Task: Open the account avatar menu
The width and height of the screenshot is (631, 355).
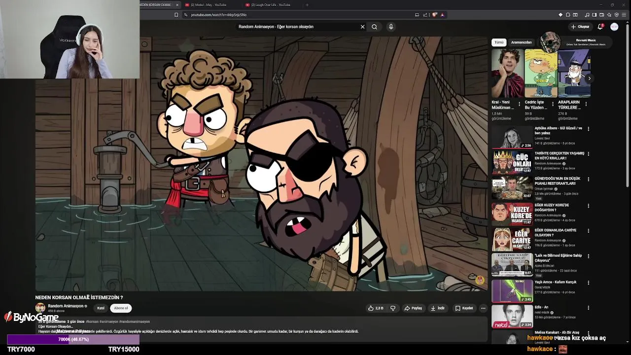Action: click(614, 27)
